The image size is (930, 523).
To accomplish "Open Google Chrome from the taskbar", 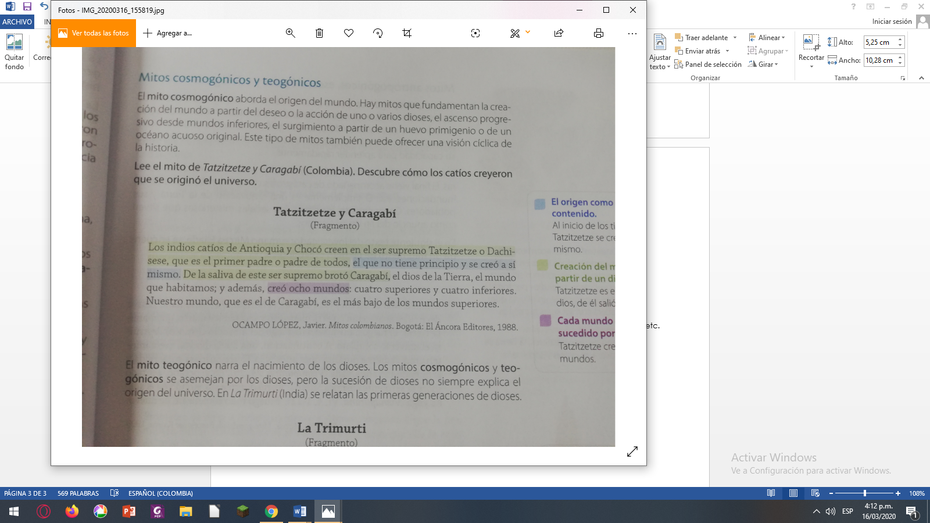I will tap(271, 511).
